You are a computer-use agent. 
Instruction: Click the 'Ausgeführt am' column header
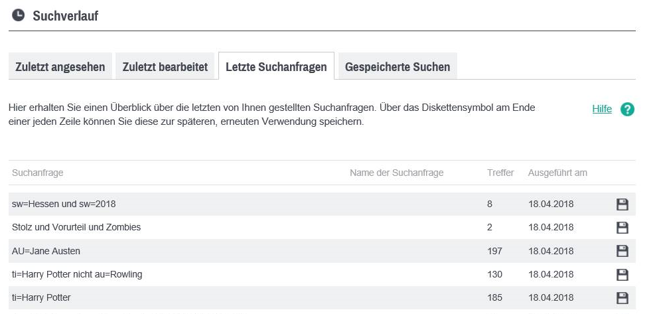[557, 173]
